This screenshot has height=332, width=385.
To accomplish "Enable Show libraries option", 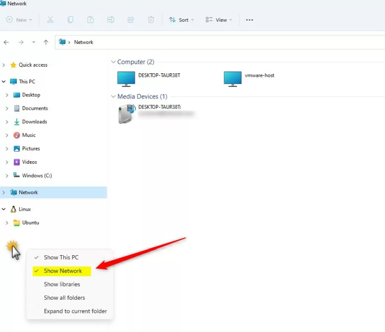I will [62, 284].
